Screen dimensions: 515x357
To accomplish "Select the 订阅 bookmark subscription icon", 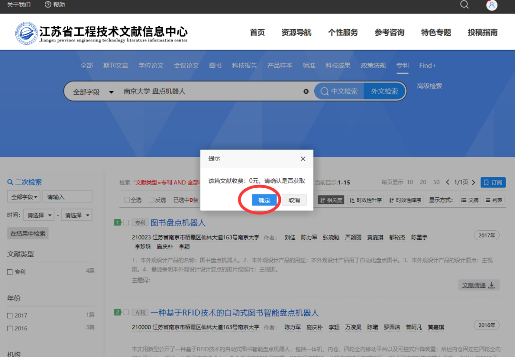I will 493,182.
